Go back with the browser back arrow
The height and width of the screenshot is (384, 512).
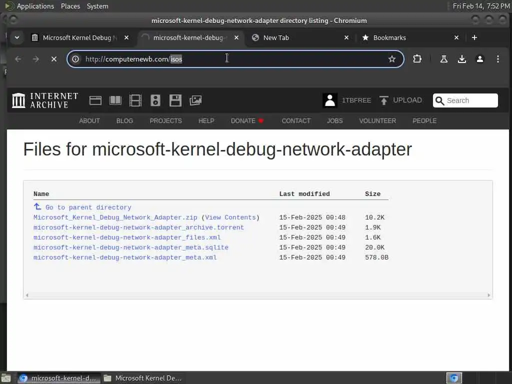click(18, 59)
